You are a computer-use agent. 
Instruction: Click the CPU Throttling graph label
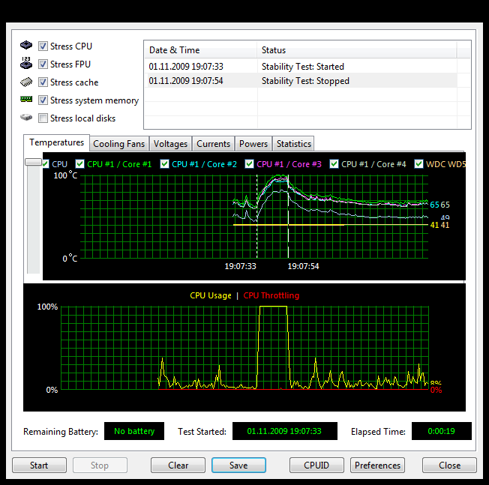tap(271, 295)
